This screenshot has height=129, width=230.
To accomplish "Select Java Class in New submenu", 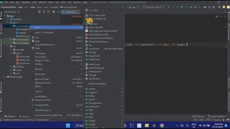I will coord(104,24).
